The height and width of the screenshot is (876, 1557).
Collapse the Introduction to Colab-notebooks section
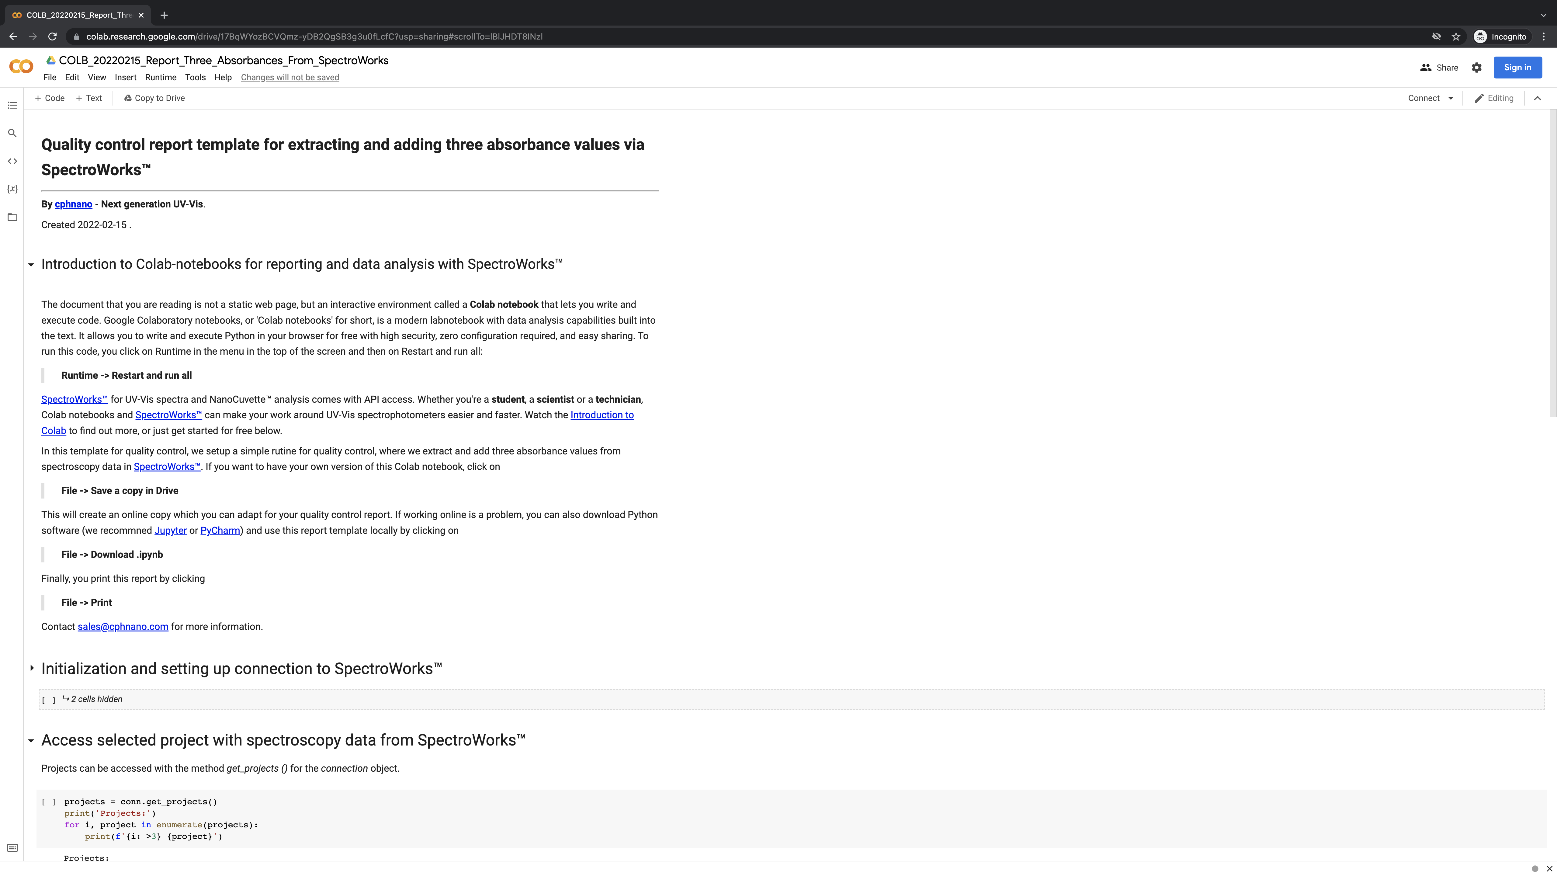(31, 264)
